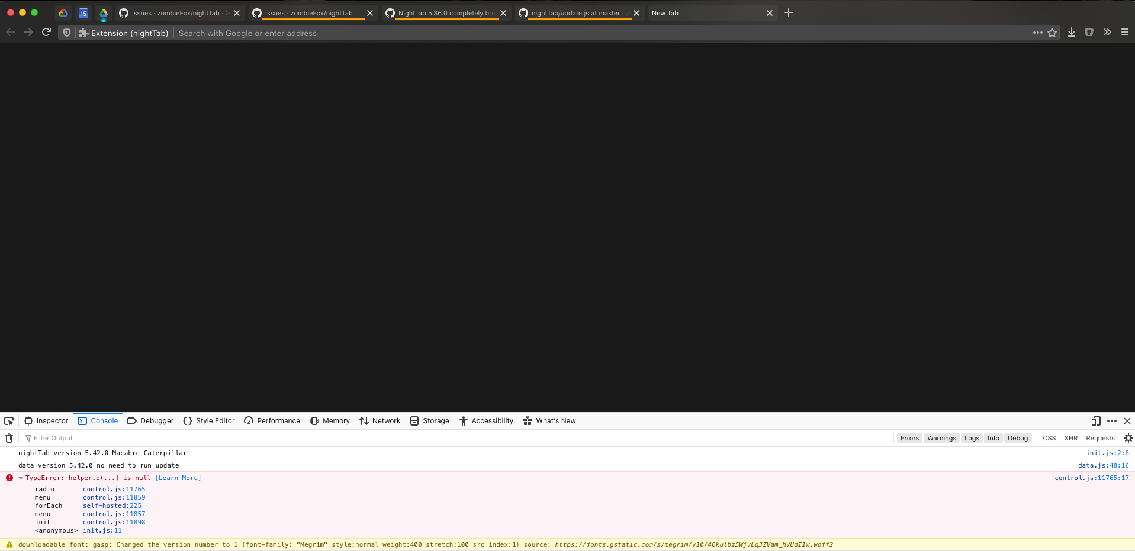Switch to pinned Google Calendar tab

(83, 13)
